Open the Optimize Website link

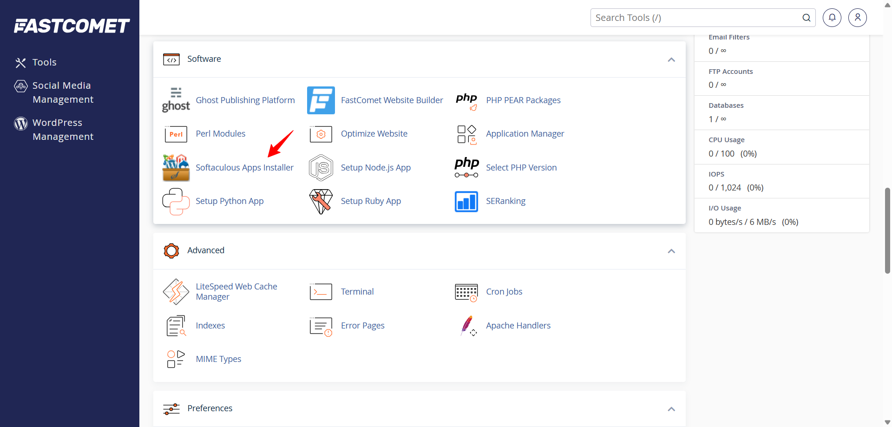click(x=374, y=134)
